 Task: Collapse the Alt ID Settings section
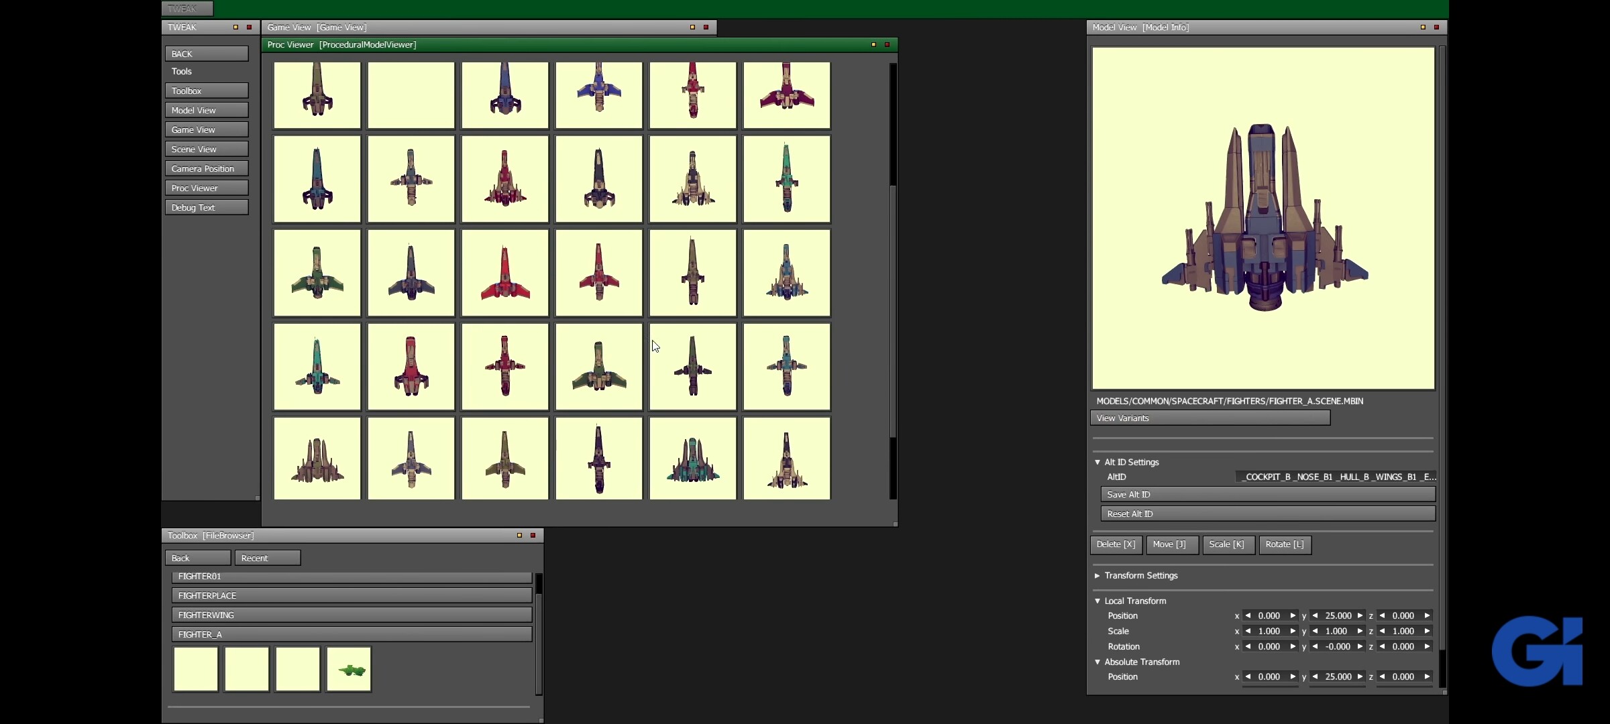1097,463
